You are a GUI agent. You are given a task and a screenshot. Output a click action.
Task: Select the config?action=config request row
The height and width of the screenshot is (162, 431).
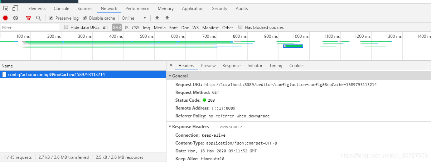[83, 75]
